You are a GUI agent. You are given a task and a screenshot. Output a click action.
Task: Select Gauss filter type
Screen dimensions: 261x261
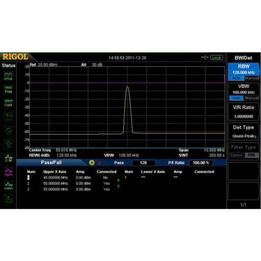[236, 155]
